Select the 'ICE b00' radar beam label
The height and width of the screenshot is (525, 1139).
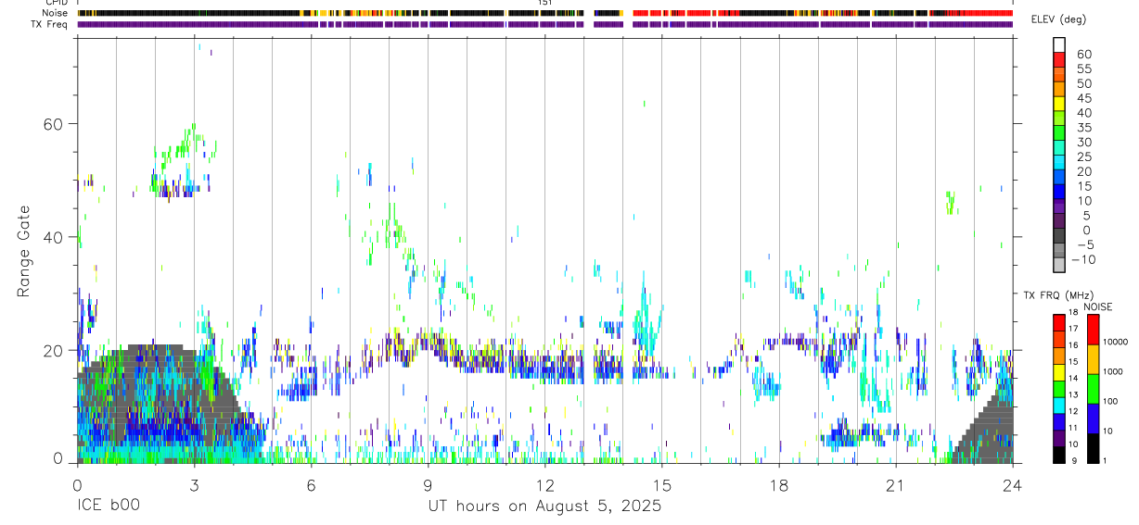click(109, 506)
